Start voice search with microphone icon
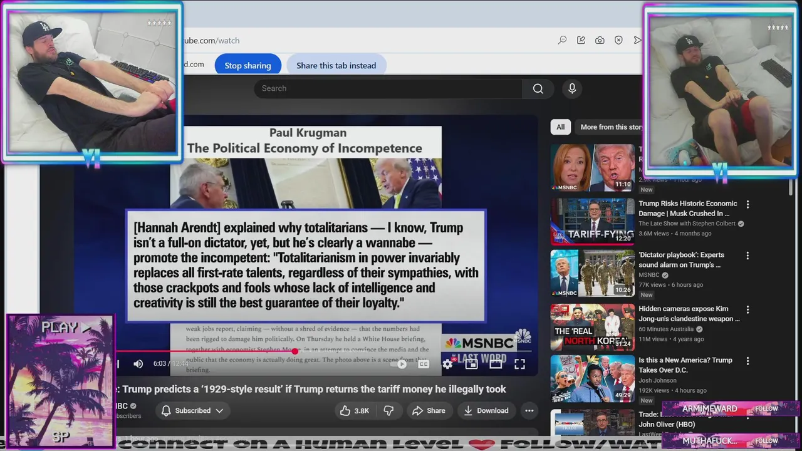This screenshot has width=802, height=451. click(x=572, y=88)
